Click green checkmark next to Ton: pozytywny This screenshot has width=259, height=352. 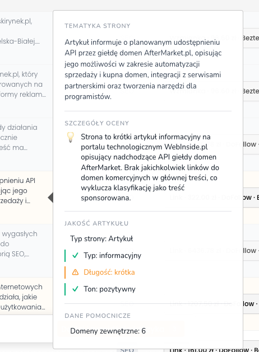tap(75, 289)
